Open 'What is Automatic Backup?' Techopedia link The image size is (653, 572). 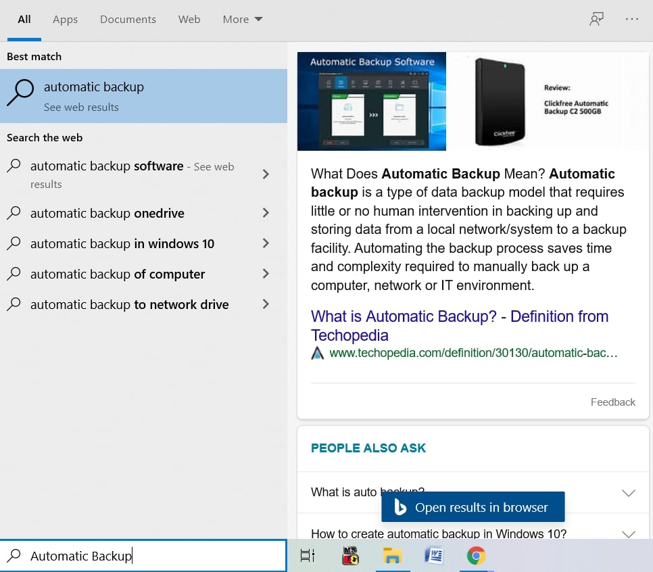pos(460,326)
